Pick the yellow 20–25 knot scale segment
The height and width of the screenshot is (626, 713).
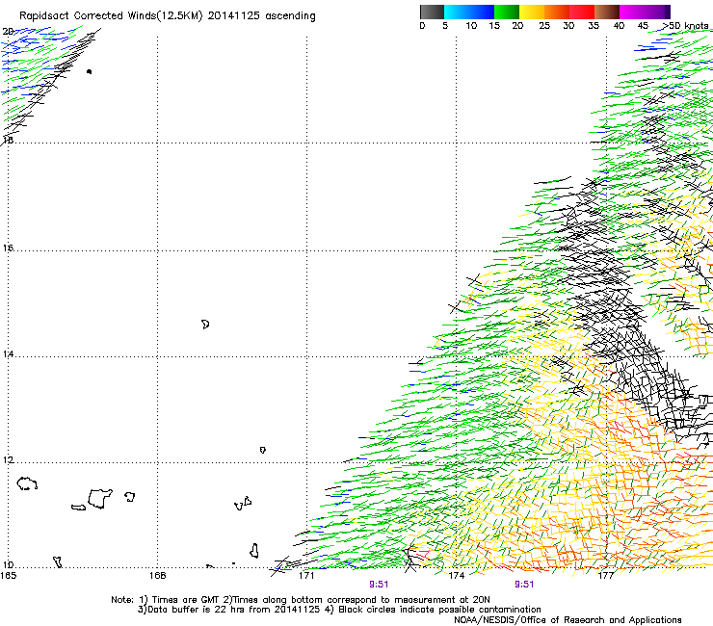(532, 12)
